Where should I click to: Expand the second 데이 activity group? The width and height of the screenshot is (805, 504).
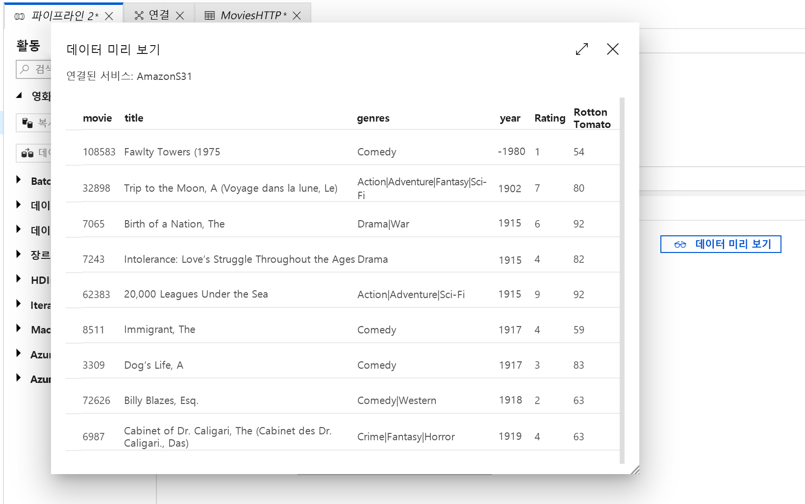(x=19, y=229)
